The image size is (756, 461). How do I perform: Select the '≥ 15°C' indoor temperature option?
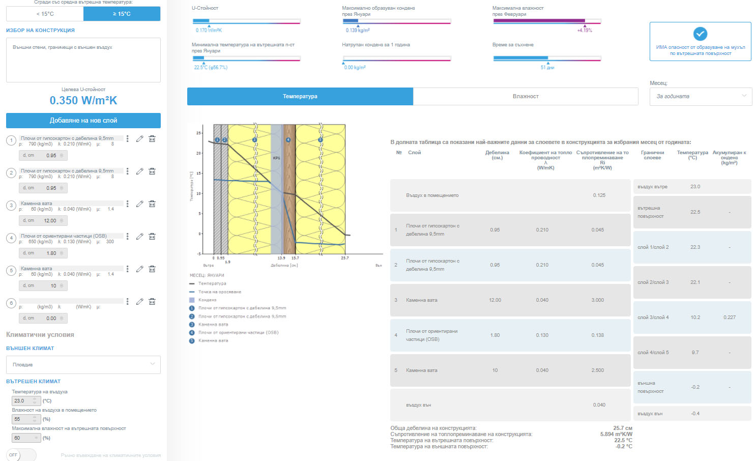click(x=122, y=14)
